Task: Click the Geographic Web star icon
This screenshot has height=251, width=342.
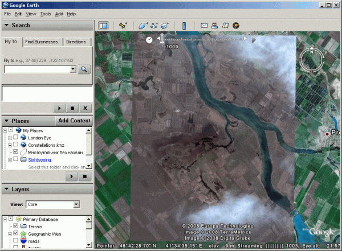Action: (x=23, y=234)
